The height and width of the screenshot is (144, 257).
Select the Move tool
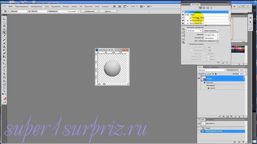pyautogui.click(x=4, y=19)
